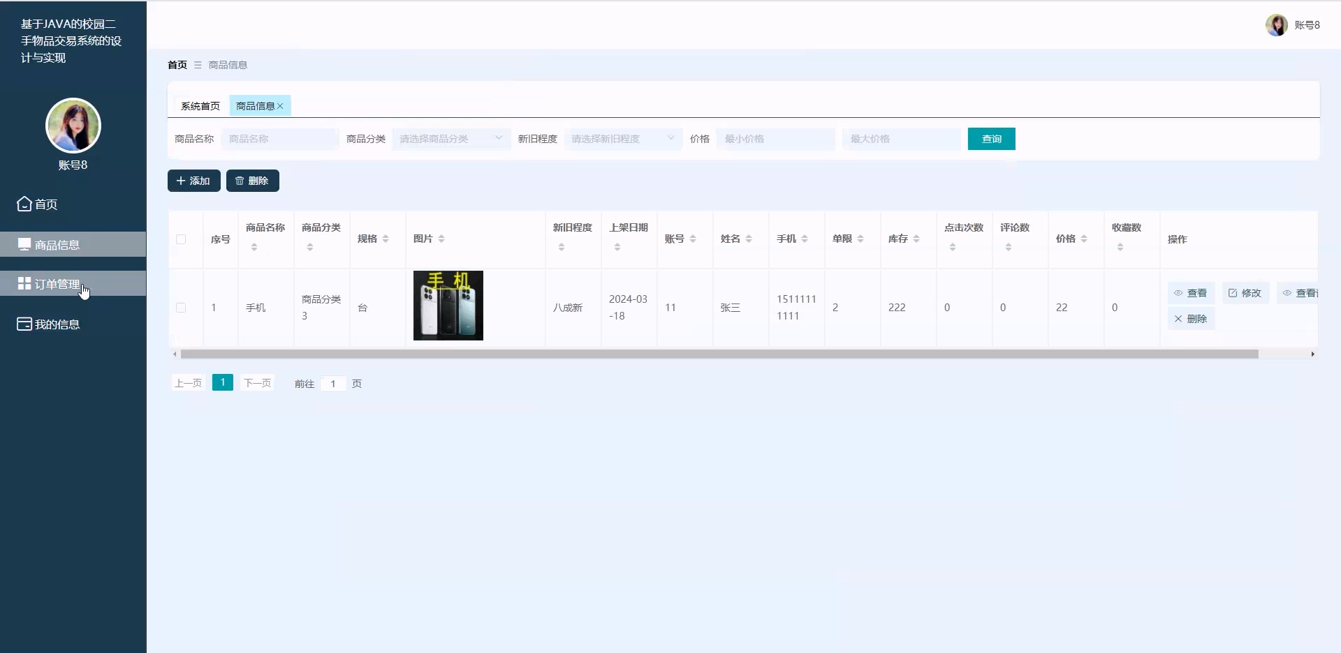Sort by 账号 column arrows
The height and width of the screenshot is (653, 1341).
coord(693,239)
